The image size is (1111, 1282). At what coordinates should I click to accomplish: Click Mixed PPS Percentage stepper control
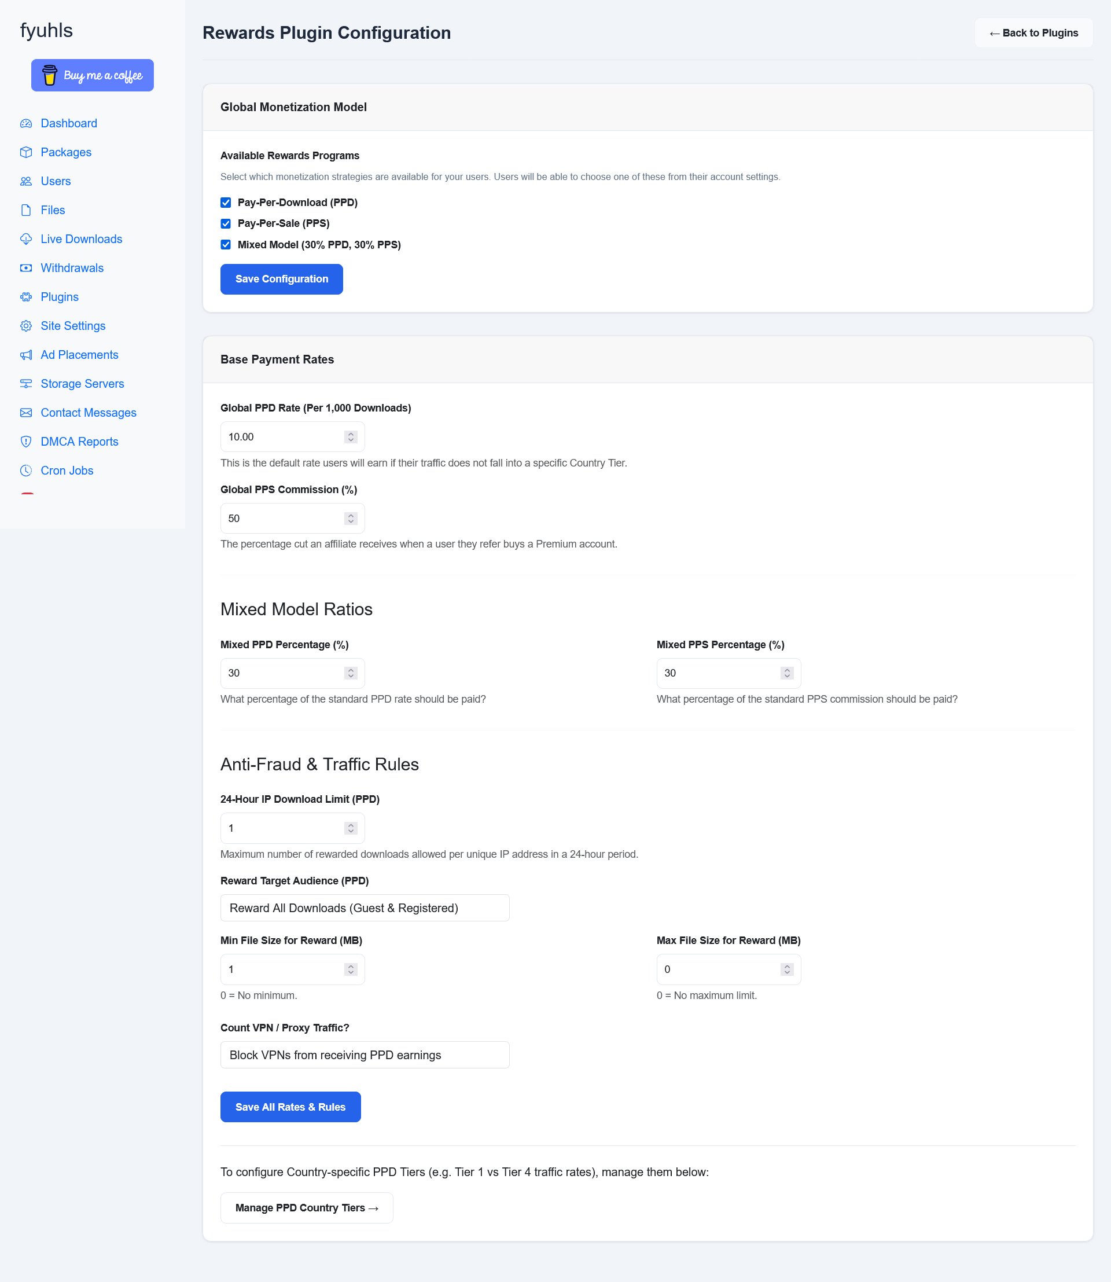tap(787, 674)
